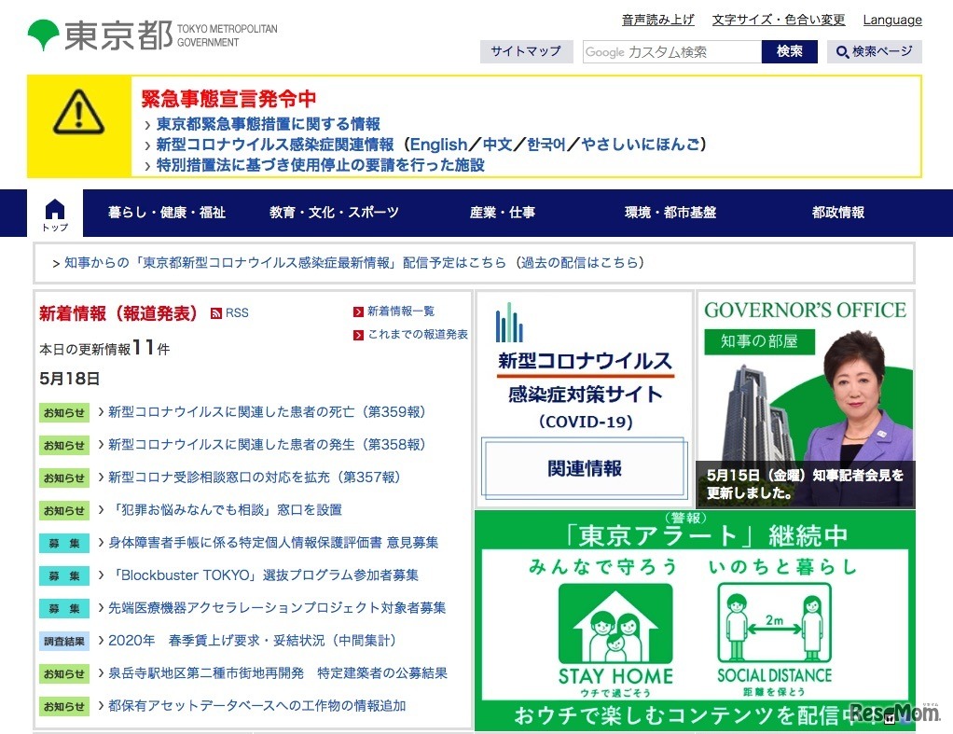Open 「犯罪お悩みなんでも相談」窓口を設置 item
This screenshot has width=953, height=734.
(x=226, y=510)
